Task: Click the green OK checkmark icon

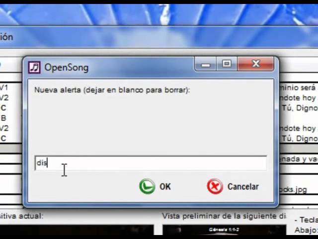Action: (x=147, y=186)
